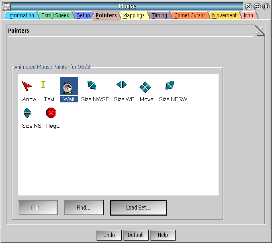This screenshot has width=272, height=243.
Task: Select the Size NS pointer icon
Action: tap(27, 113)
